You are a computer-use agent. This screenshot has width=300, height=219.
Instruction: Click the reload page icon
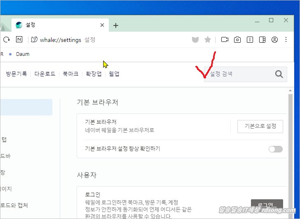pos(7,40)
